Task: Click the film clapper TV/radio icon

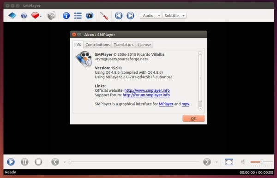Action: (90, 16)
